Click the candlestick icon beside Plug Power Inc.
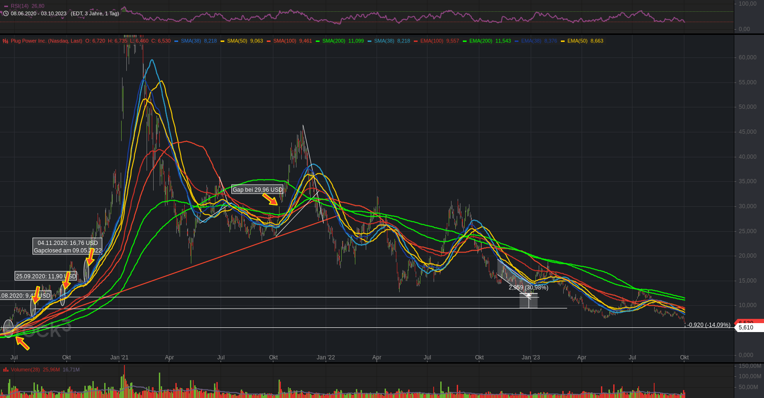Screen dimensions: 764x398 pos(6,41)
